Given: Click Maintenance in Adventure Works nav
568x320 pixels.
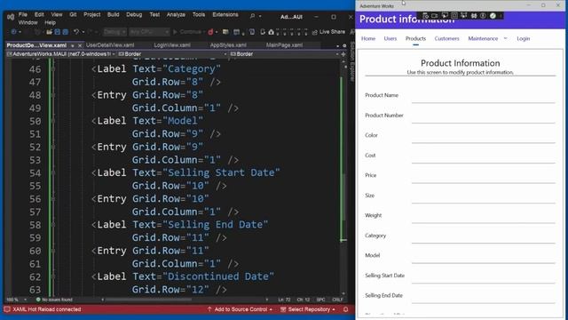Looking at the screenshot, I should 483,38.
